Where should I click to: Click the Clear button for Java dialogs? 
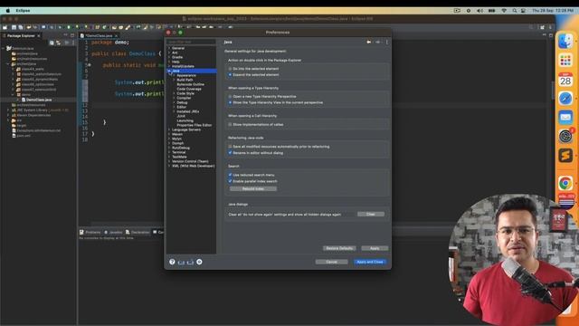[x=371, y=214]
